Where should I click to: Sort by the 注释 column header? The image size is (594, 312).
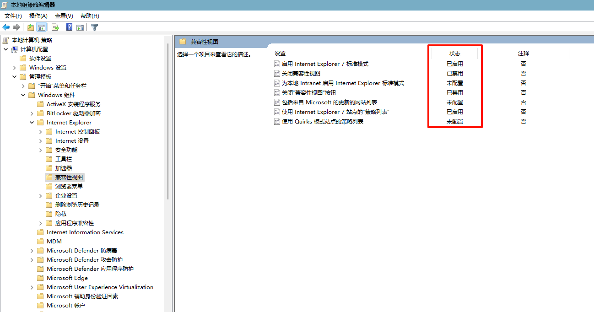pos(524,54)
